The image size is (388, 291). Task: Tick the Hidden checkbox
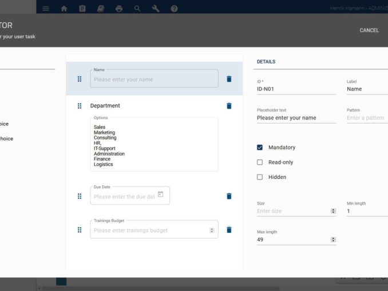coord(260,177)
